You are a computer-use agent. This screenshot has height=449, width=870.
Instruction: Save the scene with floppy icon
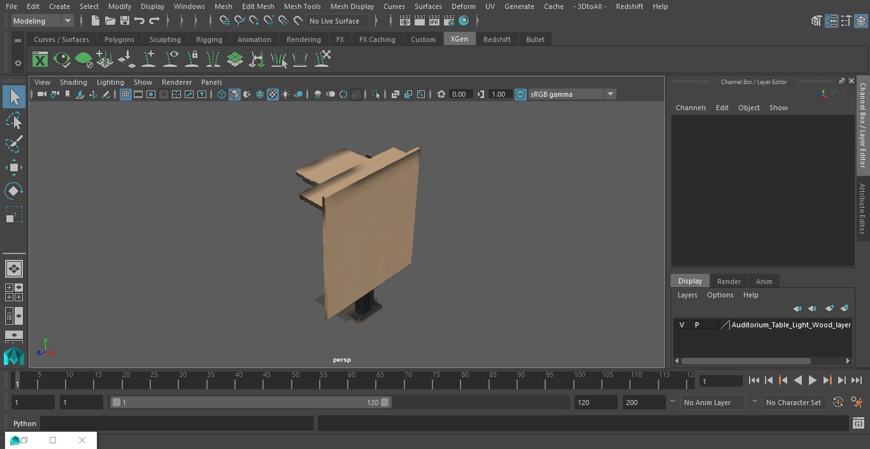[x=125, y=21]
